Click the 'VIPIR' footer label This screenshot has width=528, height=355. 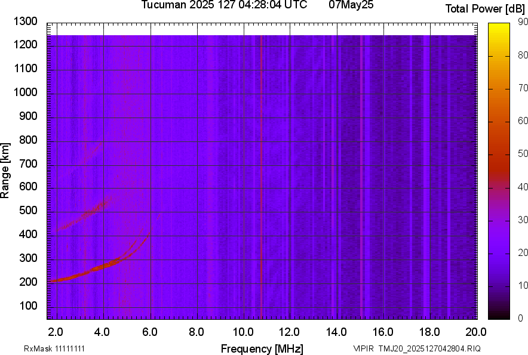coord(363,348)
